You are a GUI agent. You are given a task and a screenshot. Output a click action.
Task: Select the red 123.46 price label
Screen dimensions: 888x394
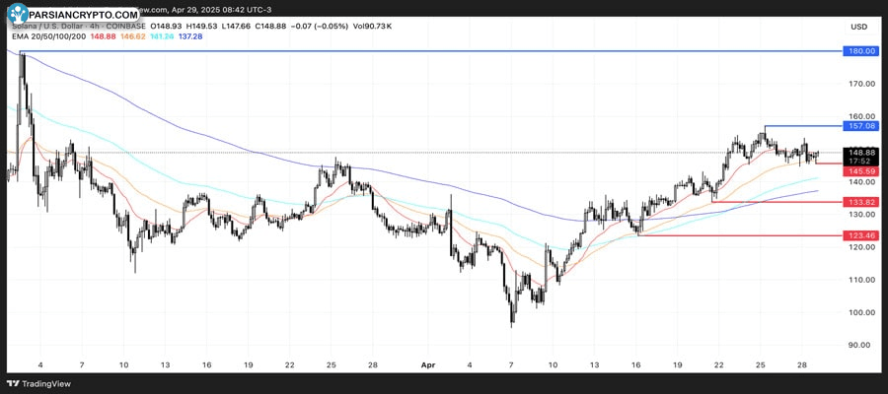click(860, 235)
